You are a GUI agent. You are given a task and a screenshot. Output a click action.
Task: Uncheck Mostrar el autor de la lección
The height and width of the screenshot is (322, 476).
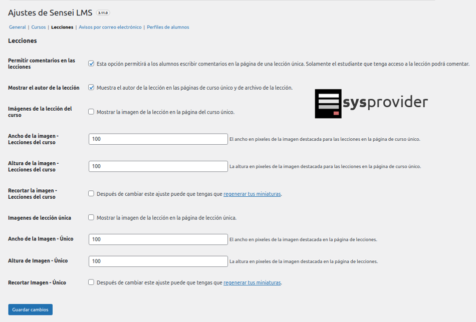point(91,88)
